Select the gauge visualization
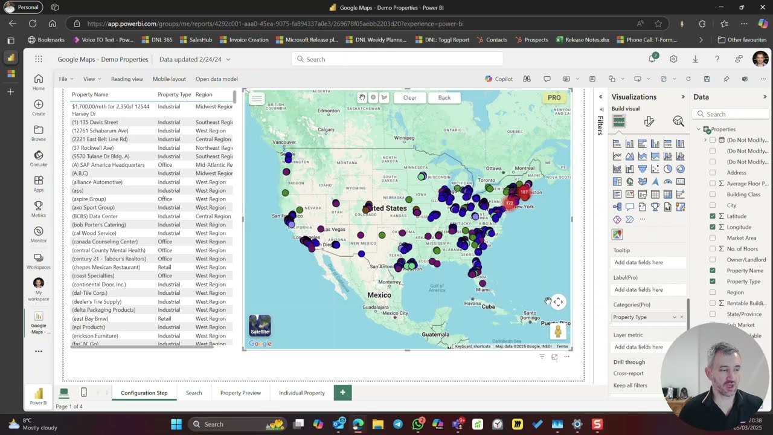 coord(668,182)
